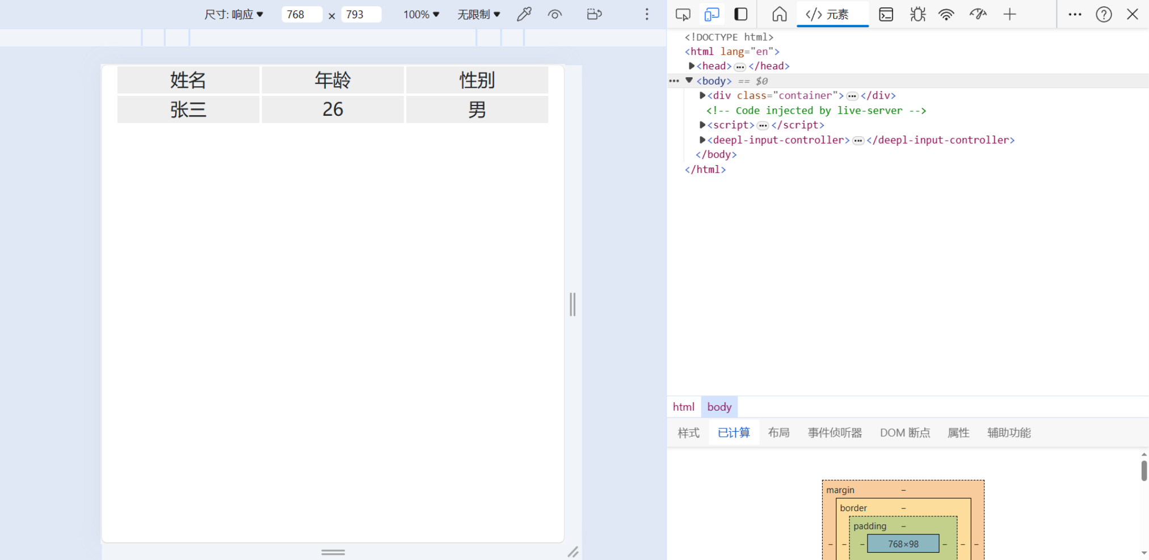Click the three dots beside body row

pyautogui.click(x=674, y=81)
